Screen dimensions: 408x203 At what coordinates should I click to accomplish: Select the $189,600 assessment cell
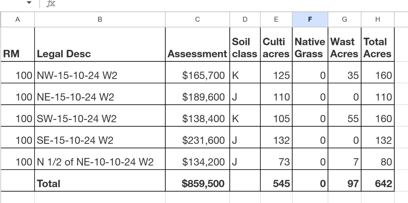(x=197, y=97)
